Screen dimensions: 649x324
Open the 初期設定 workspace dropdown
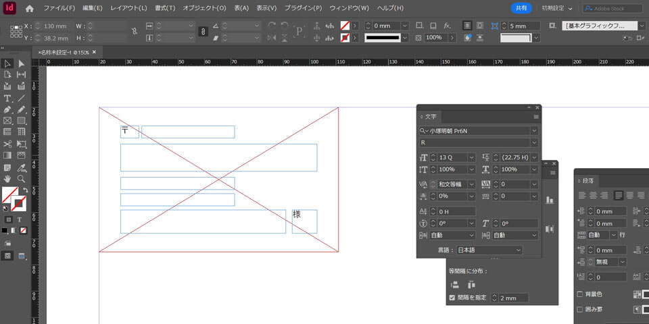pyautogui.click(x=557, y=8)
